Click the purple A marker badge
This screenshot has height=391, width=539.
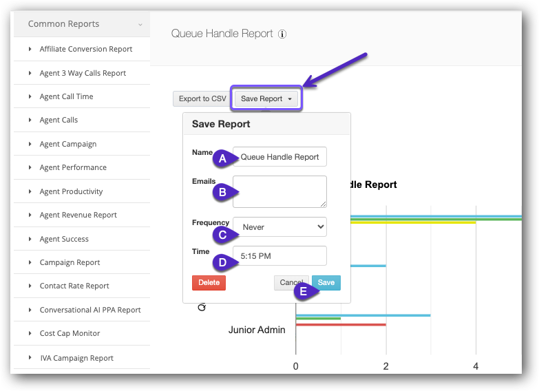coord(222,158)
